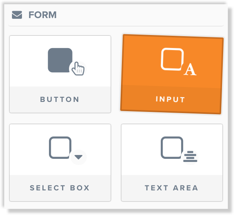Click the letter A badge on Input
234x215 pixels.
pos(190,69)
